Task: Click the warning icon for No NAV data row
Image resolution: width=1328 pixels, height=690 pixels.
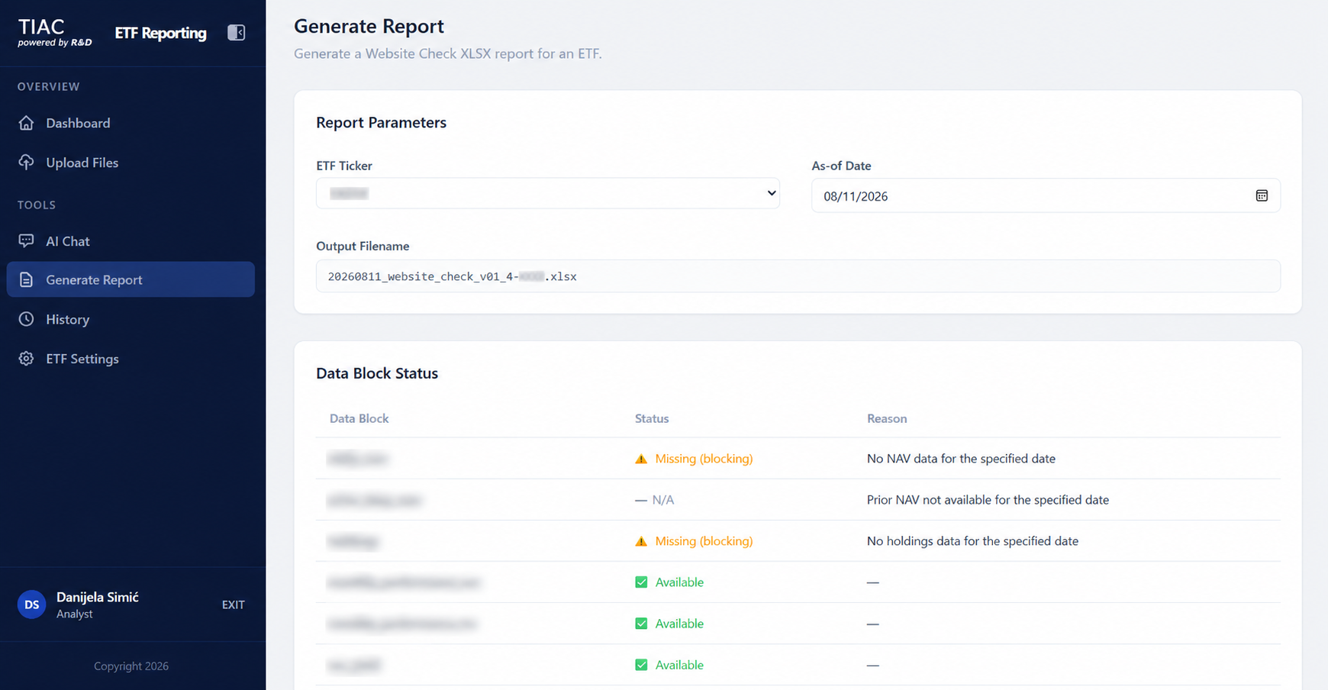Action: [641, 459]
